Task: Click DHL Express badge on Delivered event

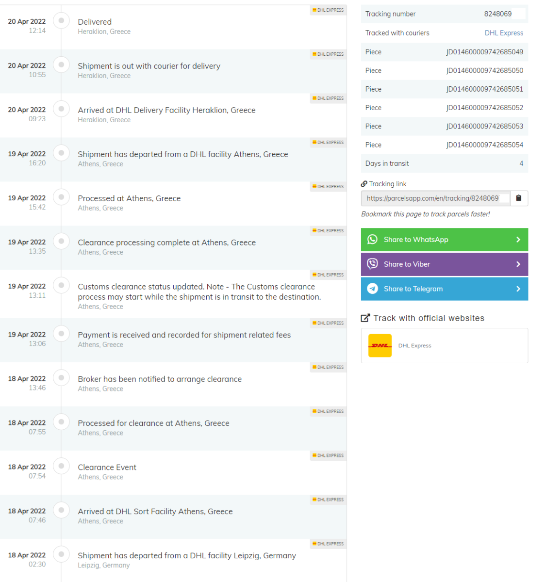Action: (328, 10)
